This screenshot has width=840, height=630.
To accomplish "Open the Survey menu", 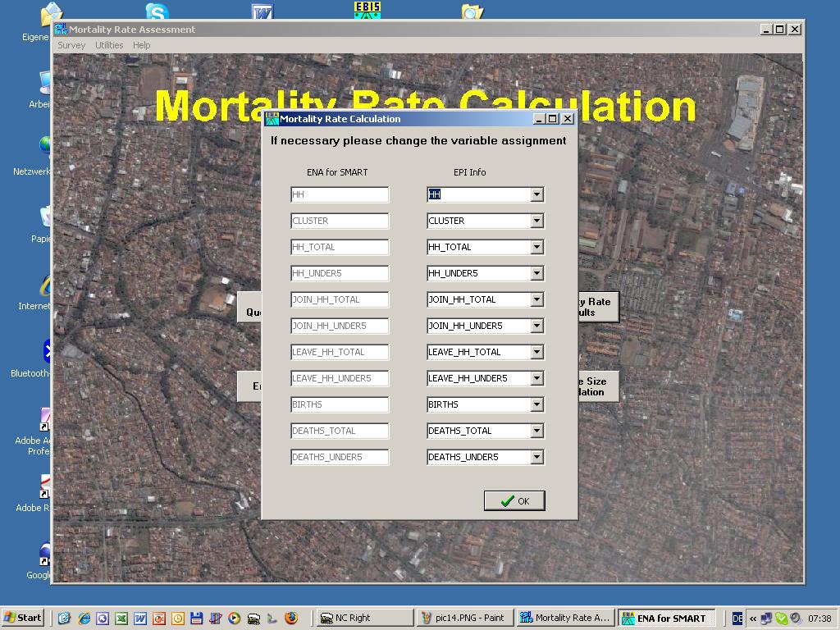I will (71, 45).
